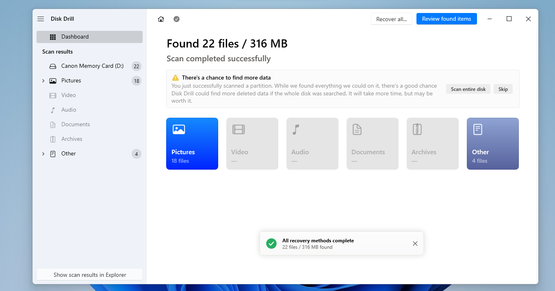Click the Other file icon in sidebar
The height and width of the screenshot is (291, 555).
53,154
